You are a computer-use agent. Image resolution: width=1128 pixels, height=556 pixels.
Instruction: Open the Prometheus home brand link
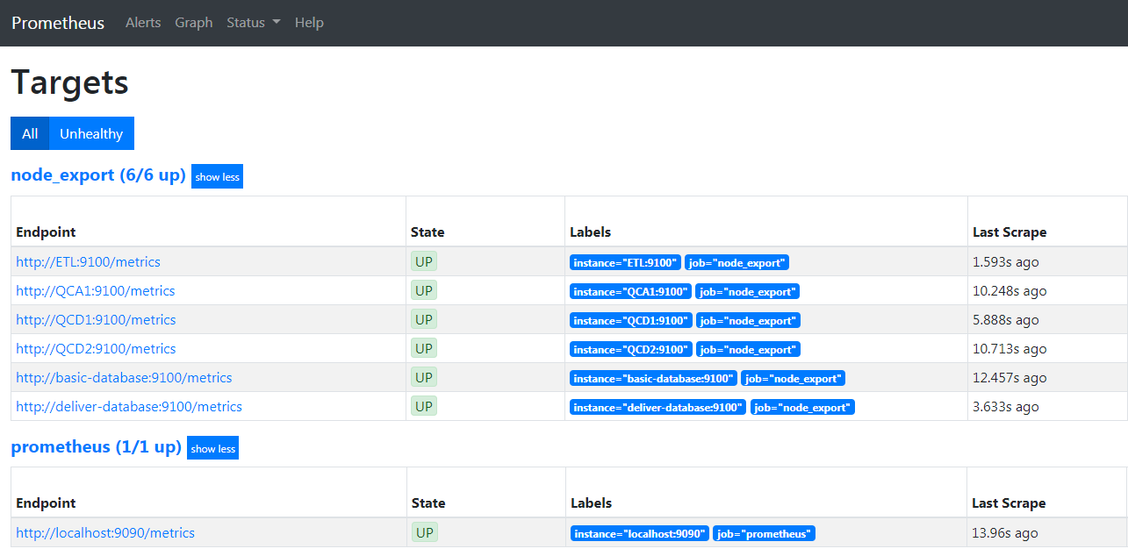pos(58,23)
